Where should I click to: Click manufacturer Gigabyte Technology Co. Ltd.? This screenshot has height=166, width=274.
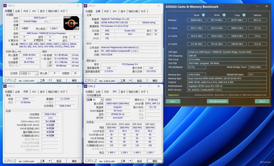coord(130,19)
